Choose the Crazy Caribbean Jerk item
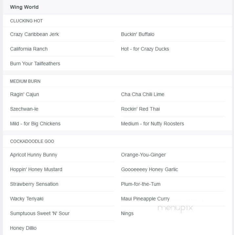This screenshot has width=234, height=235. [x=34, y=34]
